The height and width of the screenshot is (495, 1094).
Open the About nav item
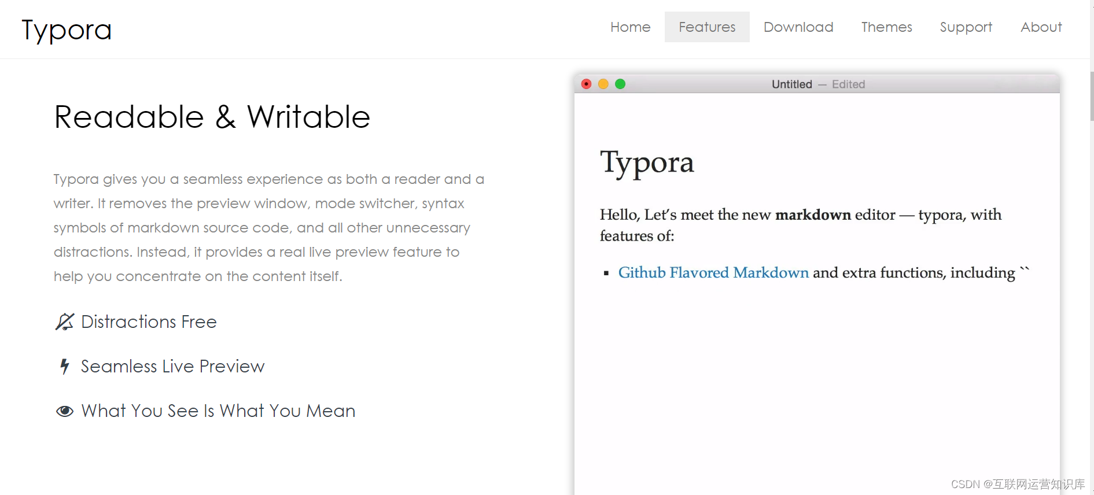coord(1041,27)
